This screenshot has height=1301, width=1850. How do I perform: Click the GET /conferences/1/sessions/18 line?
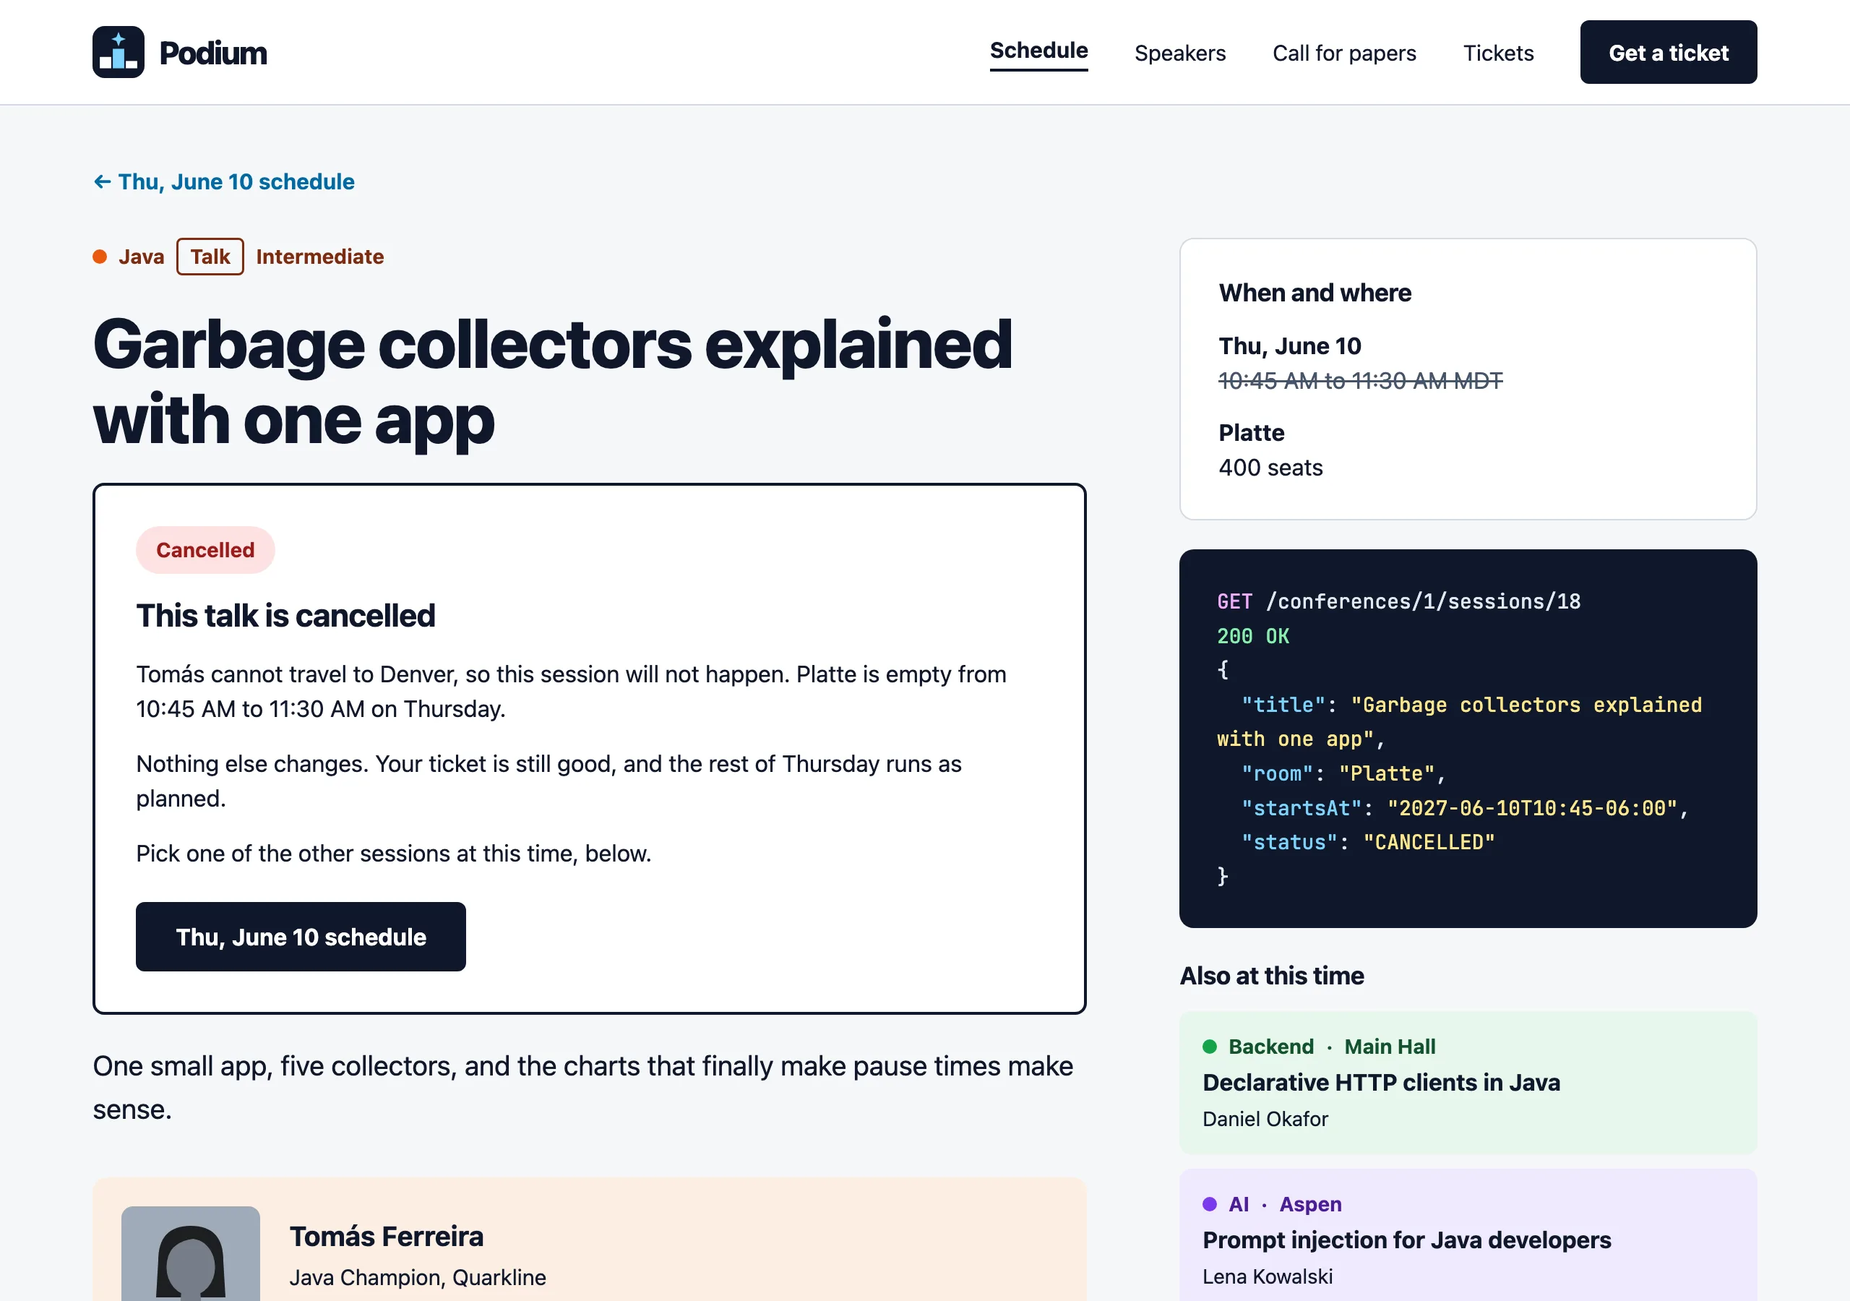1398,601
